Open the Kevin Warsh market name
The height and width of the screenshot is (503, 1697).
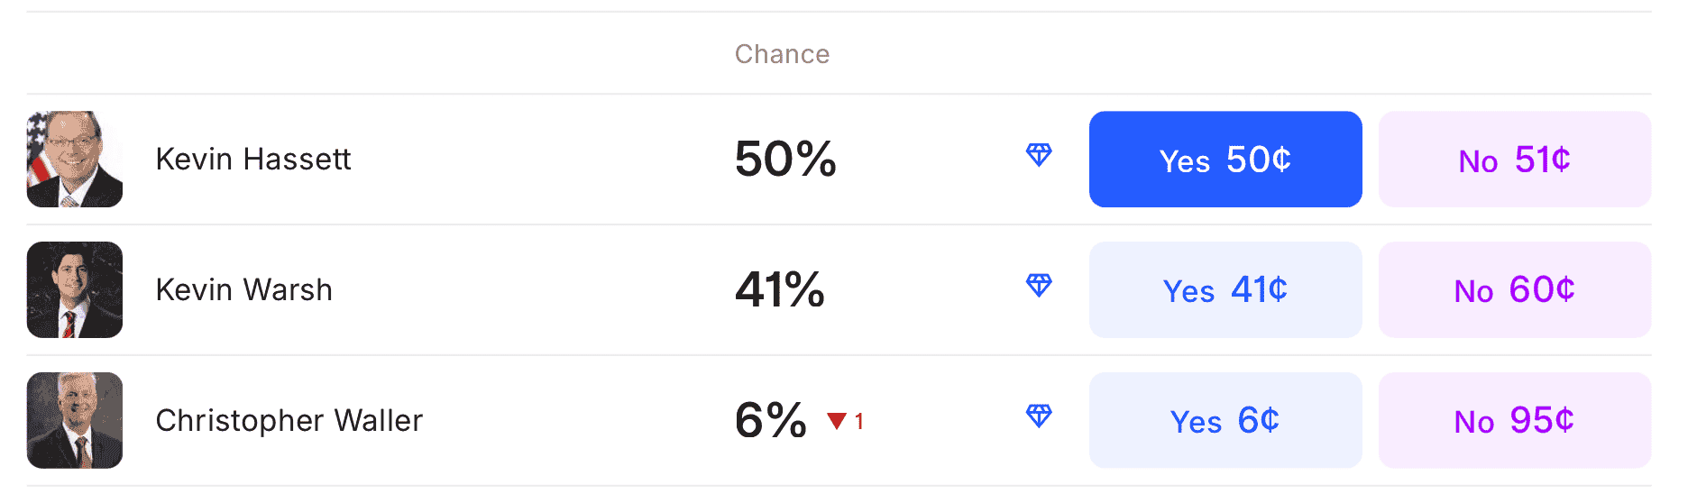click(x=243, y=290)
